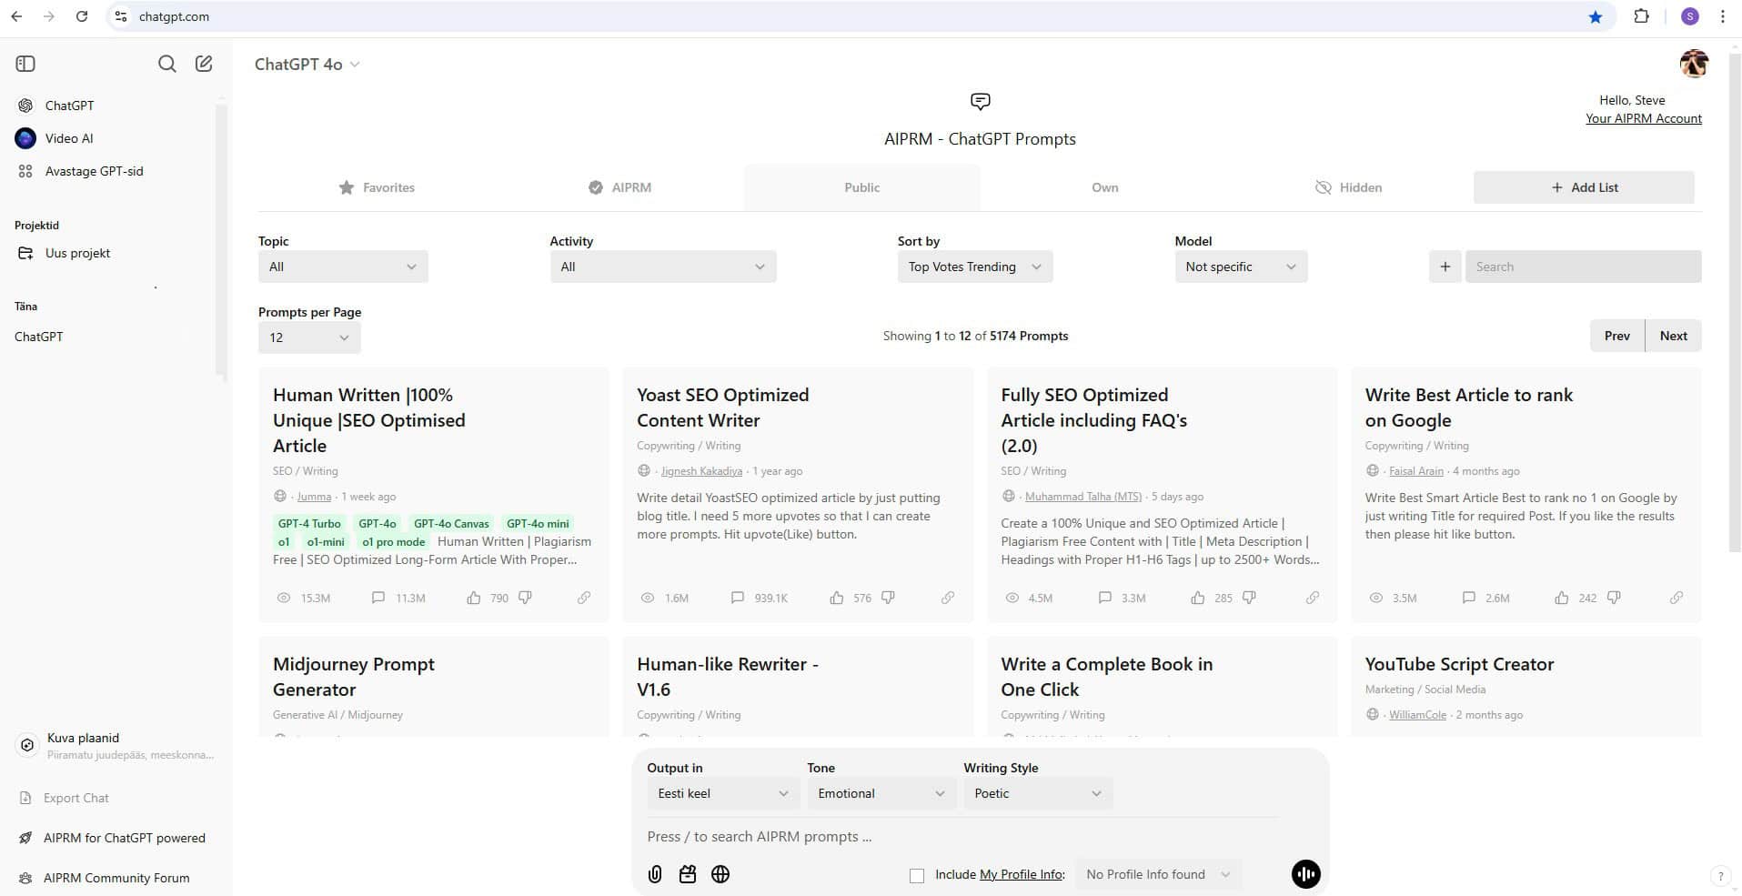Copy link of Write Best Article prompt
Viewport: 1742px width, 896px height.
click(x=1676, y=598)
